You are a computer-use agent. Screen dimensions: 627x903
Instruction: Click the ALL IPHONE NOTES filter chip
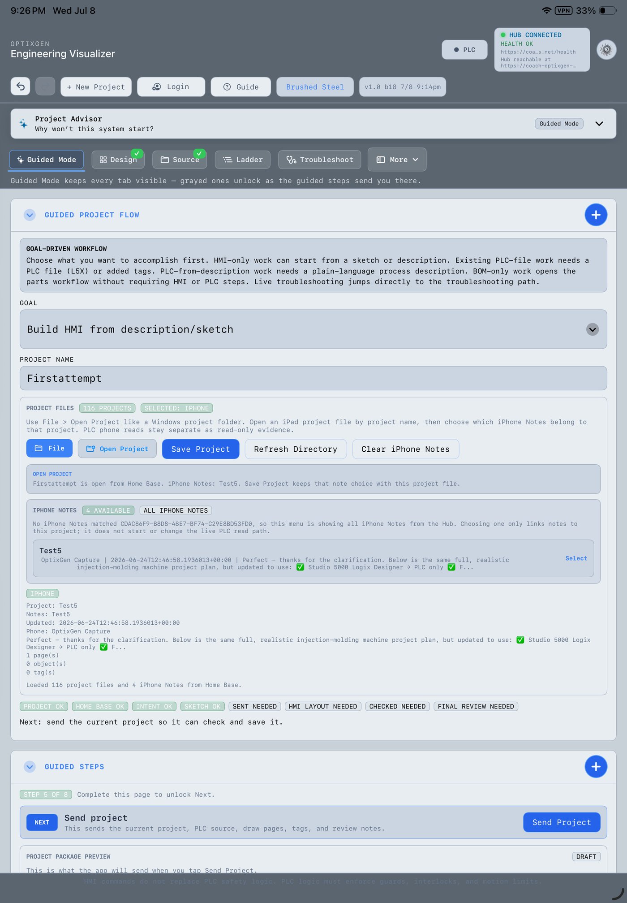(176, 510)
